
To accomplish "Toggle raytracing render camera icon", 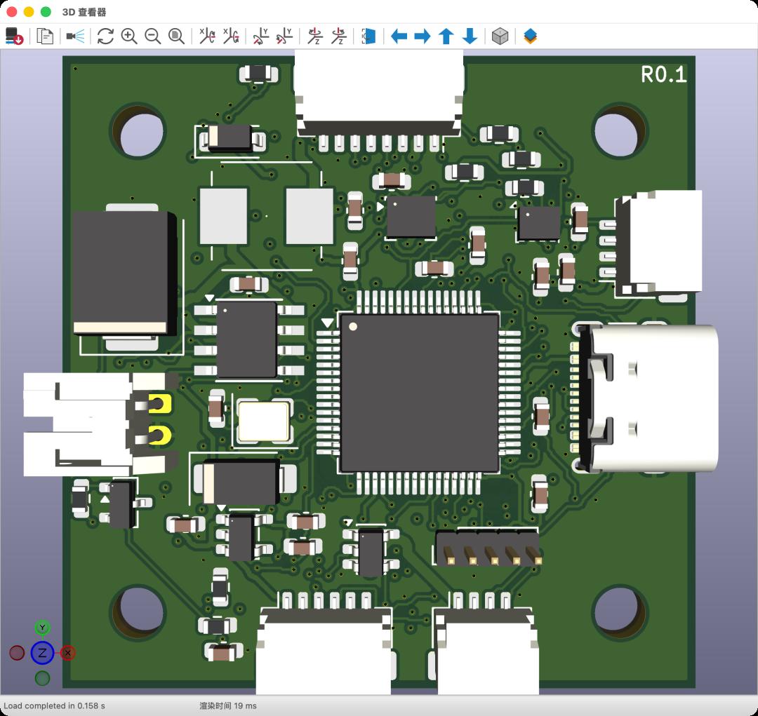I will tap(75, 36).
